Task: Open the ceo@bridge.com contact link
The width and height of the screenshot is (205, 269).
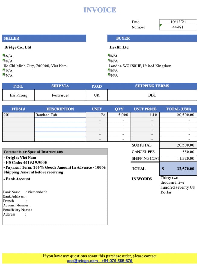Action: click(99, 261)
